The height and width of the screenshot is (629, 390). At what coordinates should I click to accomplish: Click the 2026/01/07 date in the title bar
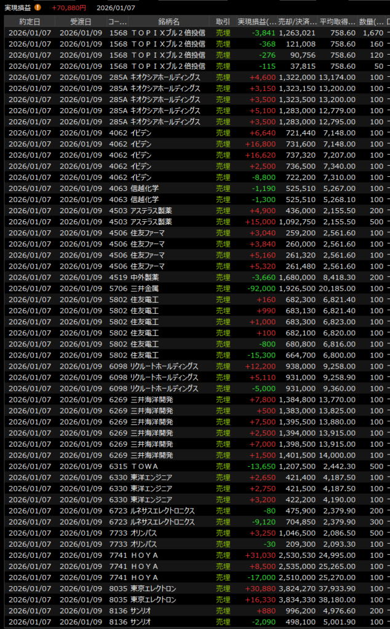pos(114,7)
